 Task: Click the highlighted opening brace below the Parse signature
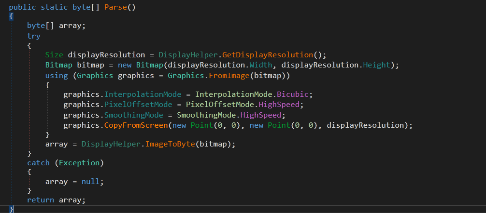click(x=11, y=16)
